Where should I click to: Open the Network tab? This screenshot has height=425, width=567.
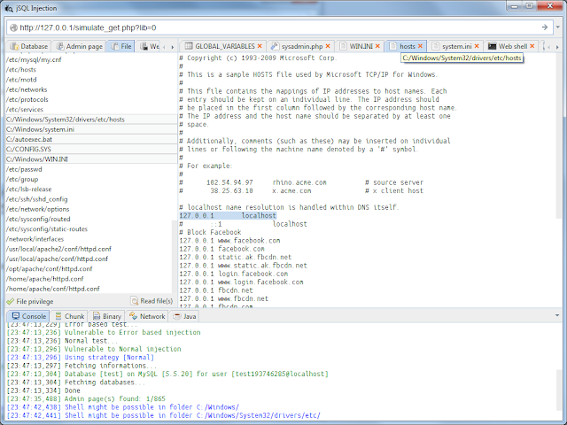[147, 316]
